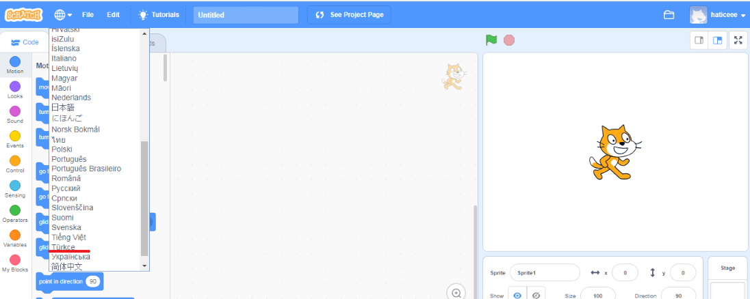Enter full screen stage mode

coord(738,40)
